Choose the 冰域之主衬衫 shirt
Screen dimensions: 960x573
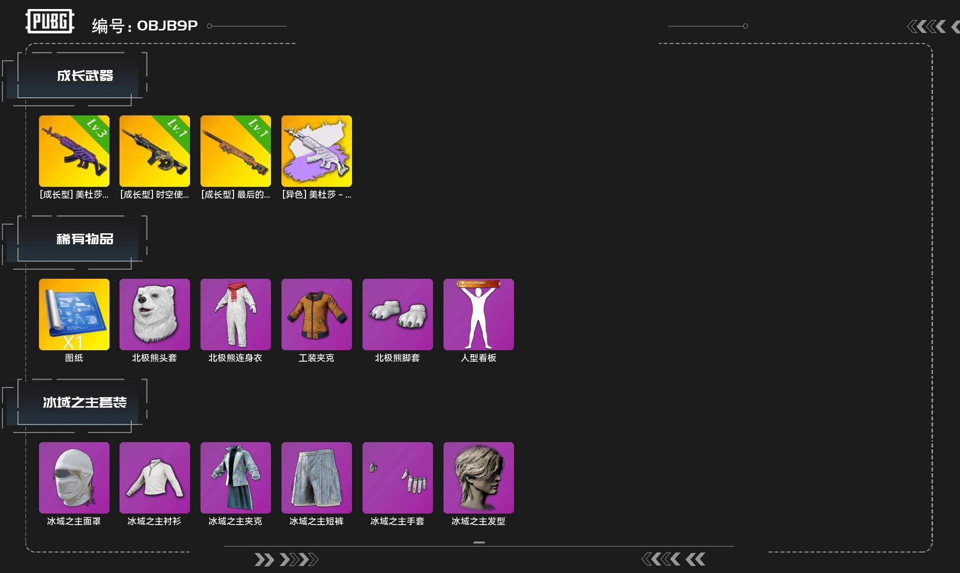(154, 478)
